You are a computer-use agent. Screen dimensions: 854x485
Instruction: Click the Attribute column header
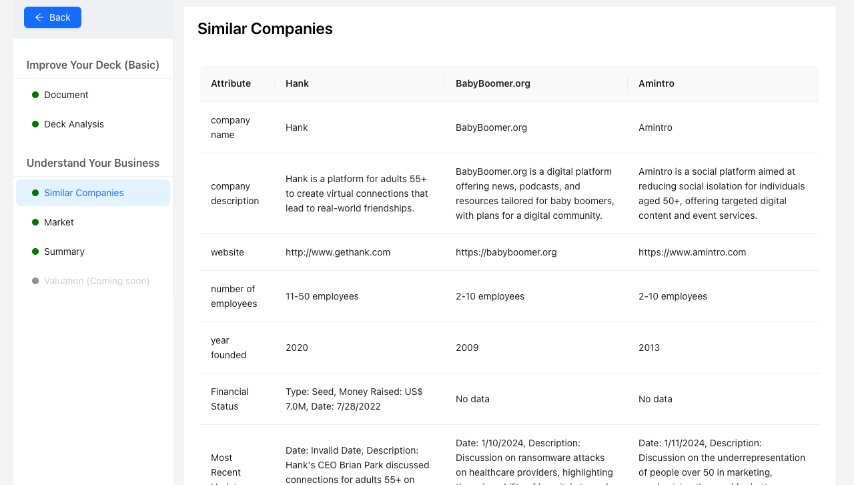pos(231,83)
